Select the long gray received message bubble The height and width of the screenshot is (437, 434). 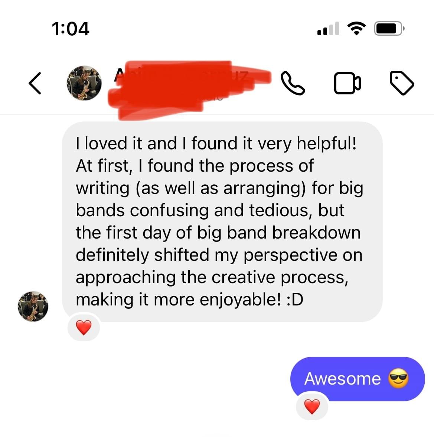pos(222,222)
